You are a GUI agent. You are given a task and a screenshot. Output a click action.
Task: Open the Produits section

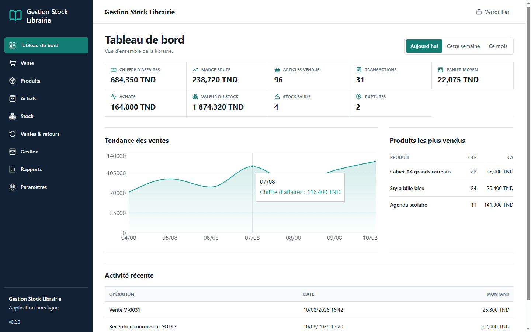click(x=46, y=81)
